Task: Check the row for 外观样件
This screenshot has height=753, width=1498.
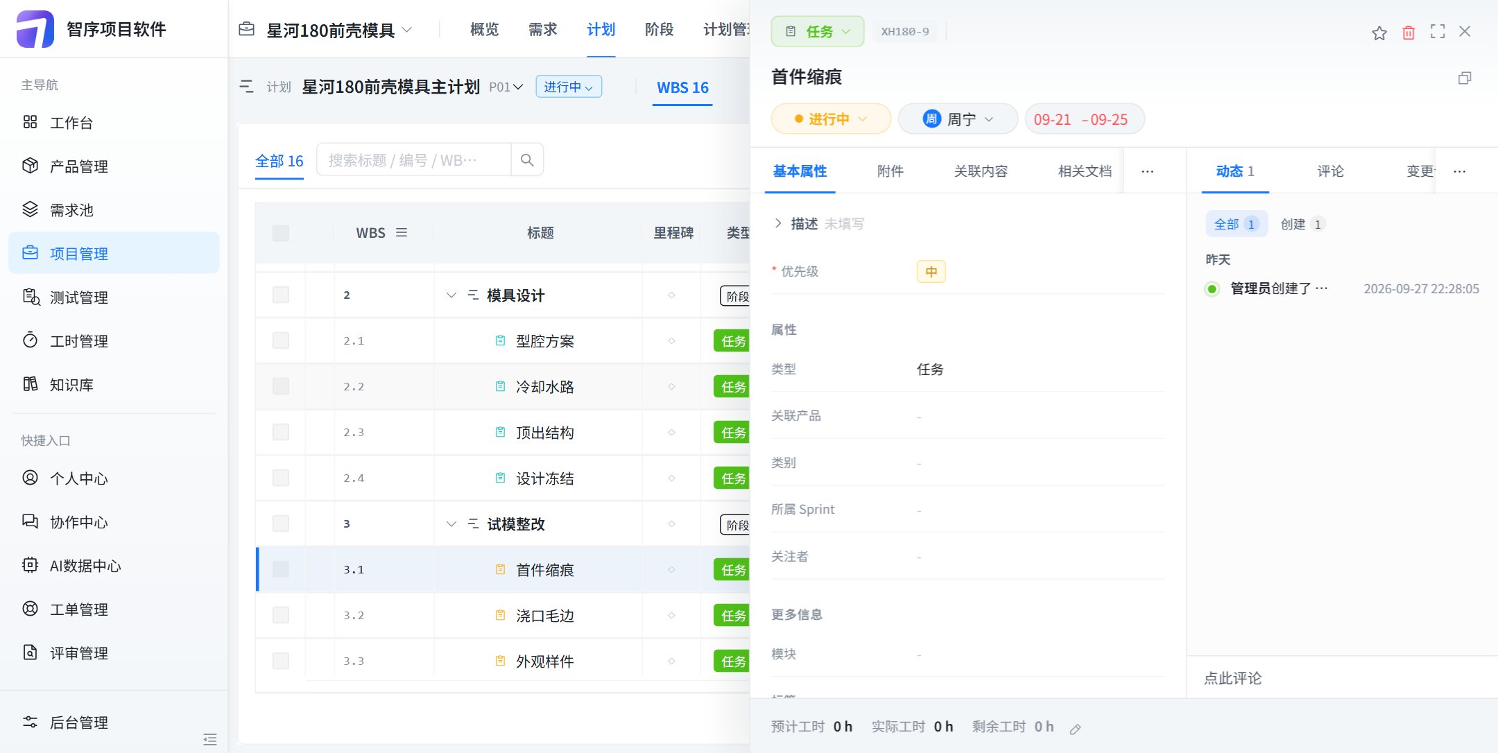Action: click(281, 661)
